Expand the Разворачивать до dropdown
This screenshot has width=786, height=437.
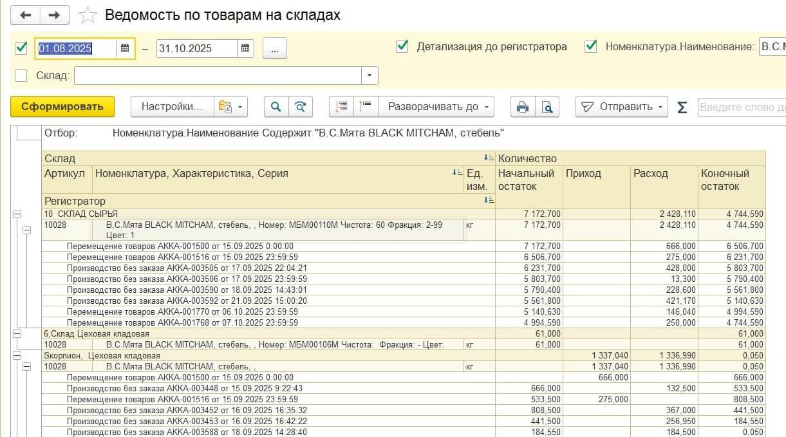point(436,107)
